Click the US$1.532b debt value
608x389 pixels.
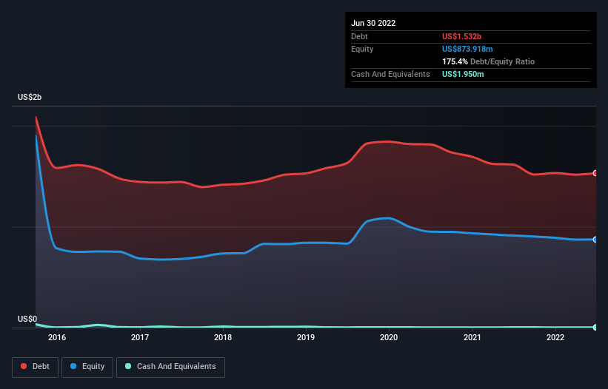pyautogui.click(x=462, y=36)
